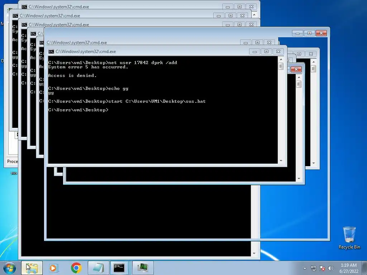Click the cmd icon of the topmost stacked window
This screenshot has width=367, height=275.
24,7
